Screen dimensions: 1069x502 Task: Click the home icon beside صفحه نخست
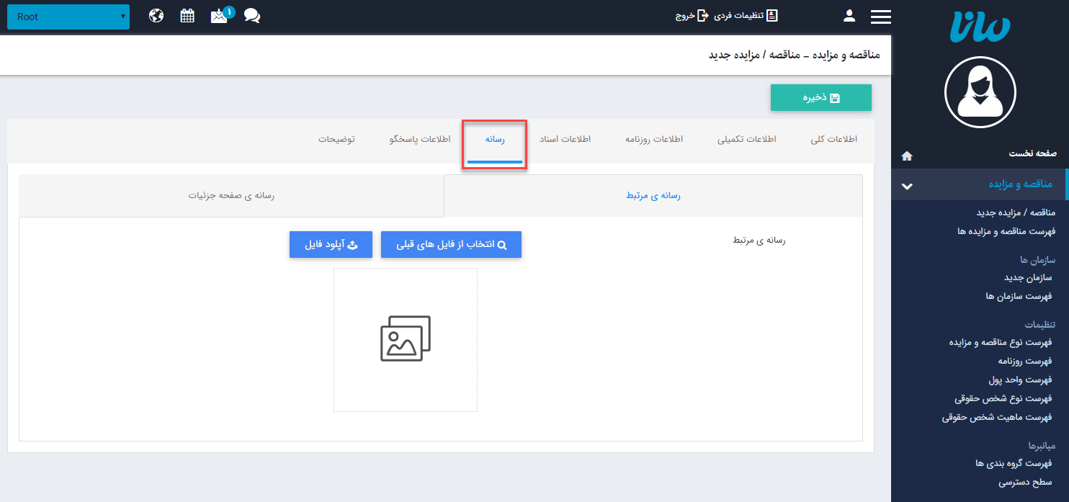(x=906, y=156)
